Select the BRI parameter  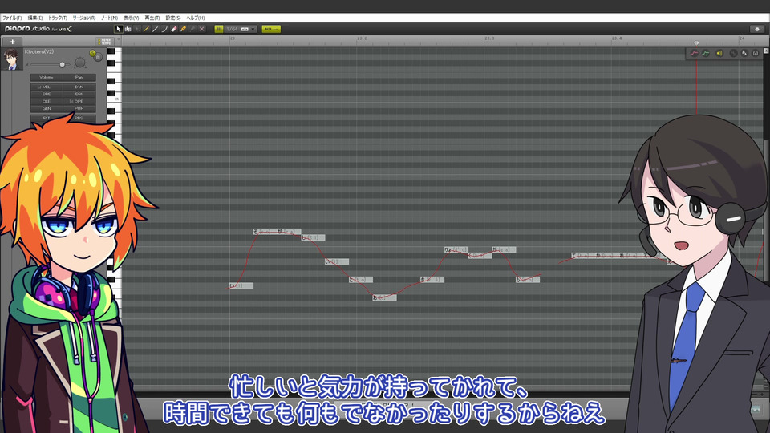point(79,94)
